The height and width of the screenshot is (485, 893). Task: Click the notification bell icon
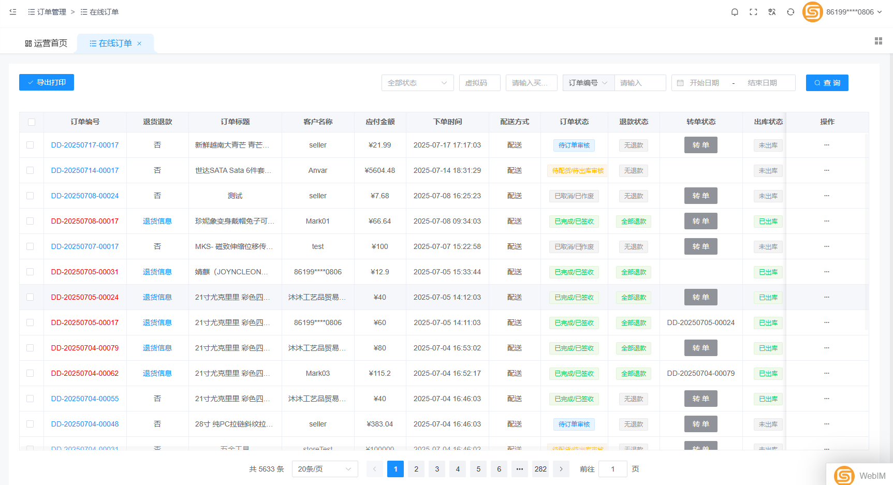[734, 12]
